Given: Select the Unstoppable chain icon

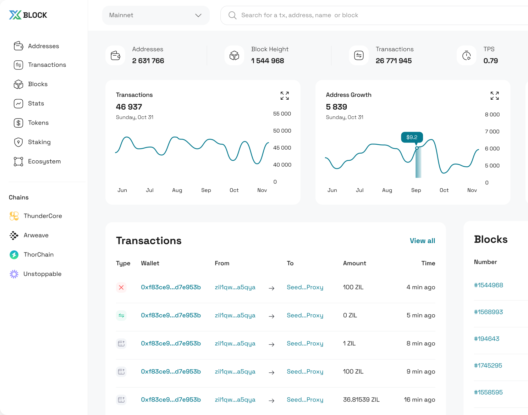Looking at the screenshot, I should pyautogui.click(x=14, y=274).
